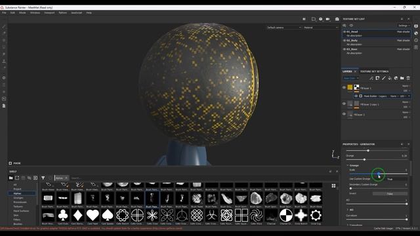Open Texture Set List Settings dropdown
420x236 pixels.
pyautogui.click(x=404, y=26)
